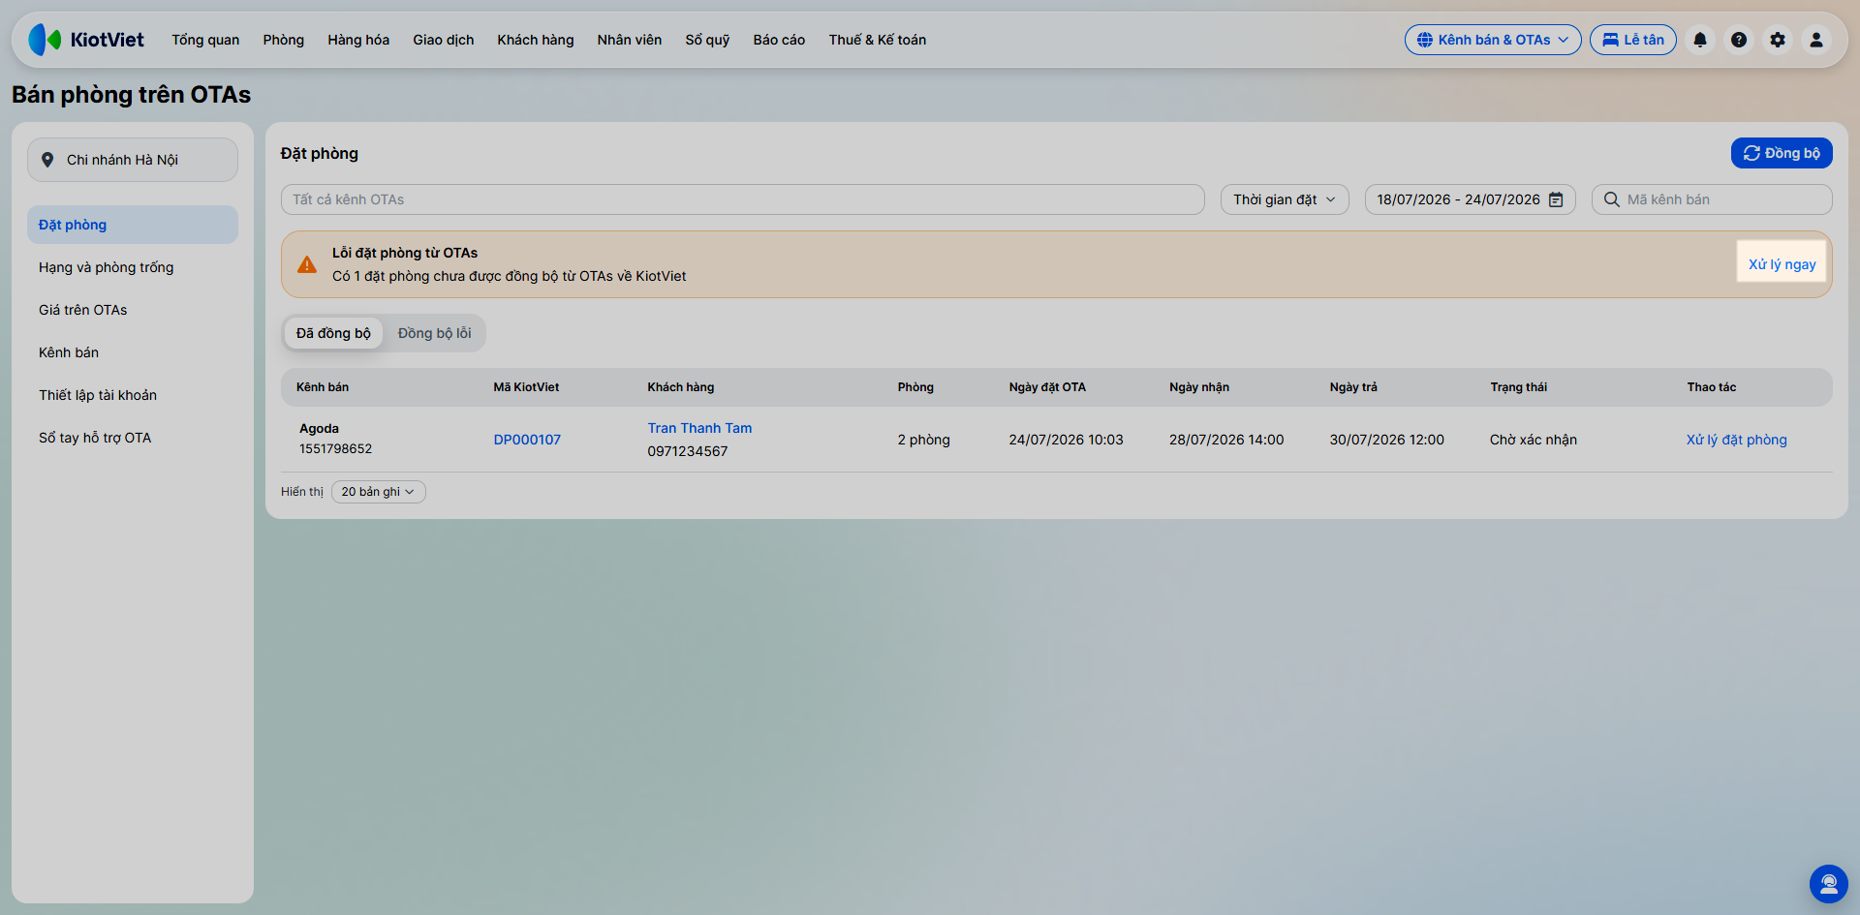Open the Tất cả kênh OTAs selector
1860x915 pixels.
coord(743,199)
